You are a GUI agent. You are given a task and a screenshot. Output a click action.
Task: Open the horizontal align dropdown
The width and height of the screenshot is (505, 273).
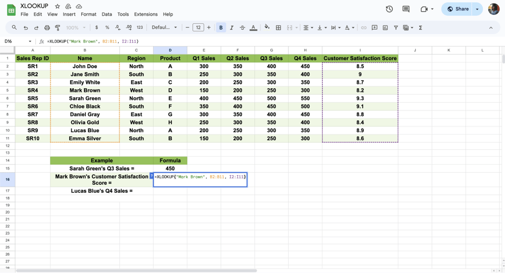point(308,28)
